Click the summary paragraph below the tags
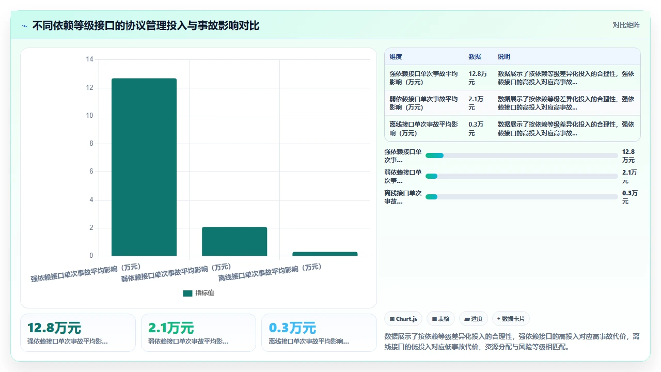This screenshot has width=661, height=372. click(x=512, y=342)
